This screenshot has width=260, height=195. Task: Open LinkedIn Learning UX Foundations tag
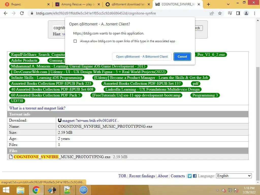pyautogui.click(x=153, y=89)
